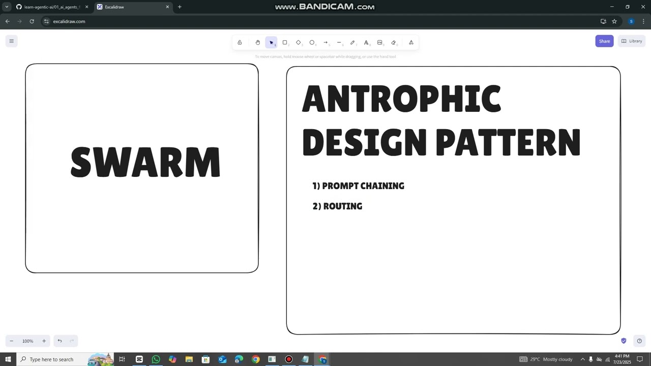Undo the last canvas action

[60, 341]
